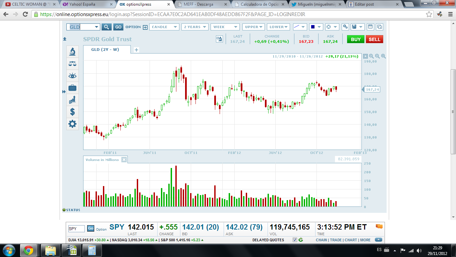Zoom in on the chart
This screenshot has height=257, width=456.
(384, 57)
